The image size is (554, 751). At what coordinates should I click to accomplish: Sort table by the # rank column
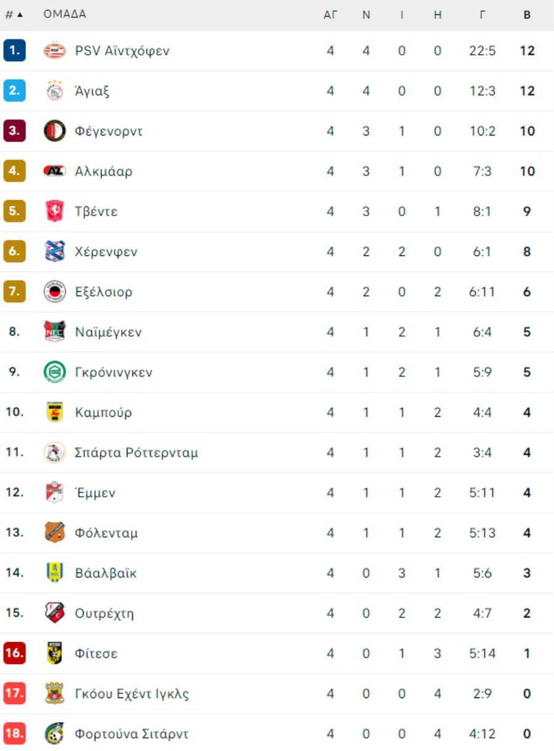pyautogui.click(x=14, y=15)
